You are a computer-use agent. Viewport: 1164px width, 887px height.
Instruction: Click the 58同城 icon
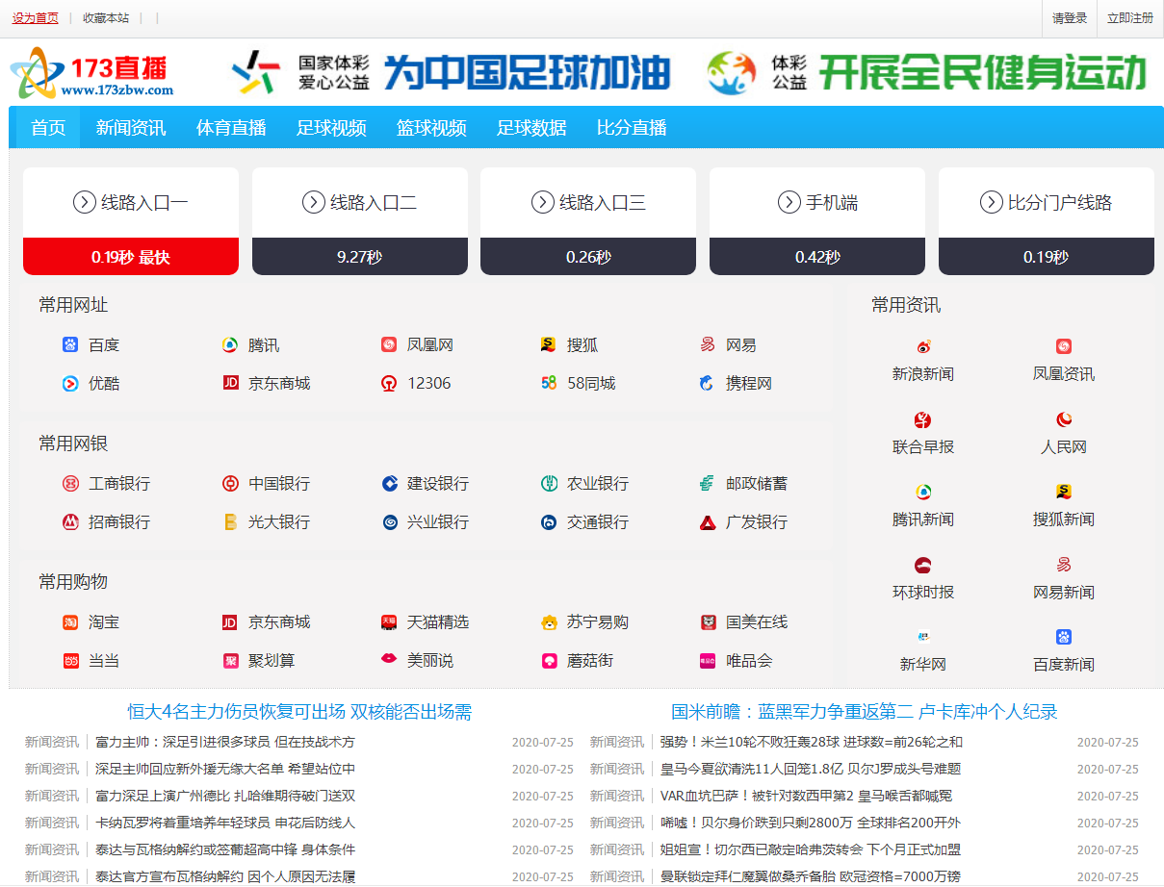pyautogui.click(x=548, y=383)
